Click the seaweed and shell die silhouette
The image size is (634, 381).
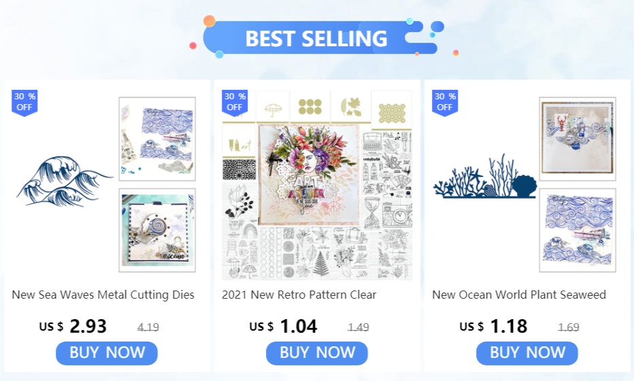point(485,177)
